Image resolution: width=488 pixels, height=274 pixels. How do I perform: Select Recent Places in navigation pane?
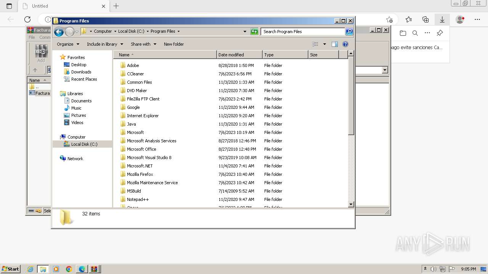point(84,79)
